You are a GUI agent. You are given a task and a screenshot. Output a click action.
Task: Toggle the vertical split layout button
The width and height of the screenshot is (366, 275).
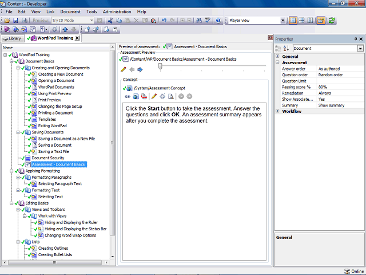(310, 21)
